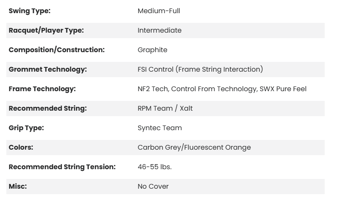Select the 46-55 lbs. tension value
The image size is (337, 212).
pos(154,167)
